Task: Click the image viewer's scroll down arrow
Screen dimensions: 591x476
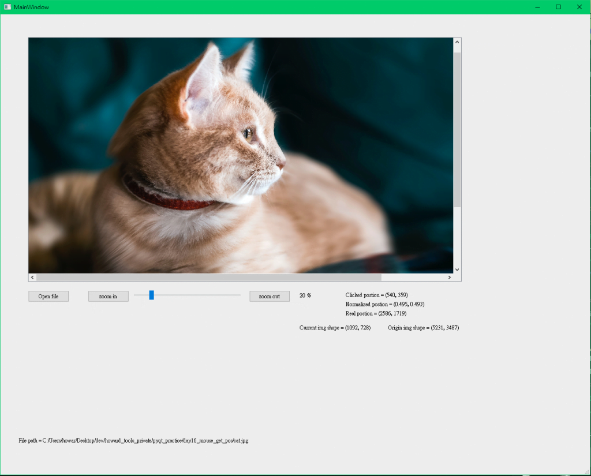Action: [457, 269]
